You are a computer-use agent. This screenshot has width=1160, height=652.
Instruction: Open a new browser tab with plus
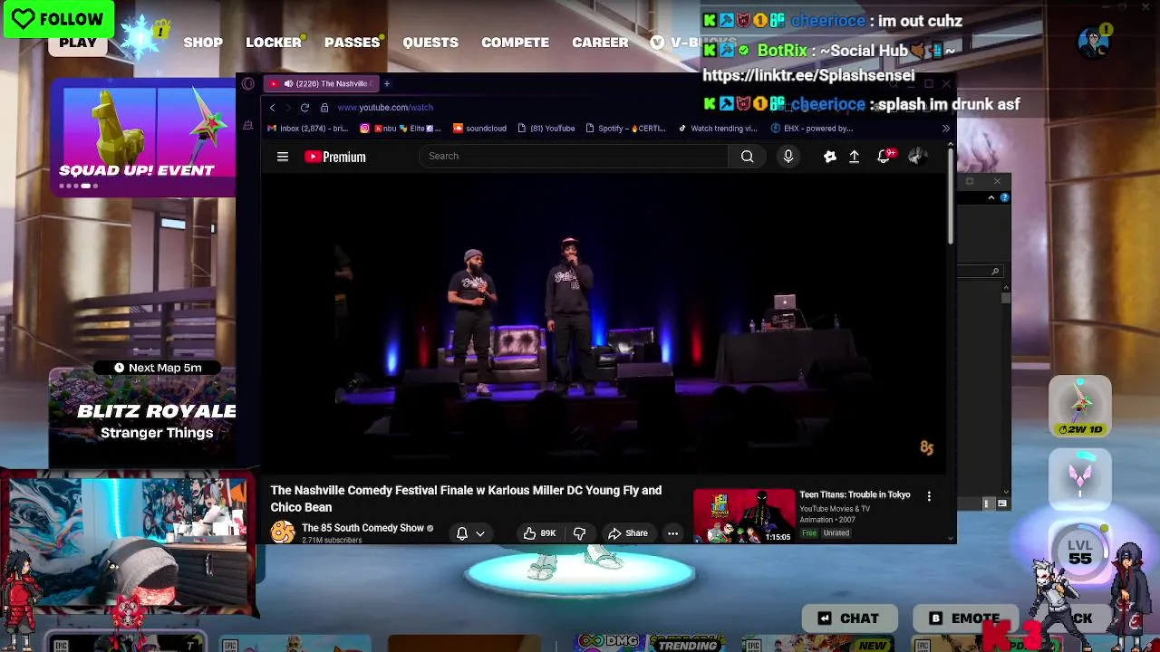tap(386, 84)
